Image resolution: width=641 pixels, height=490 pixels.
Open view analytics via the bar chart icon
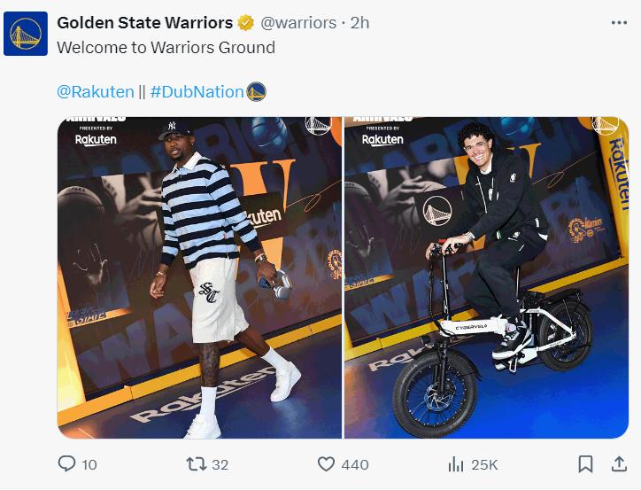(x=456, y=463)
